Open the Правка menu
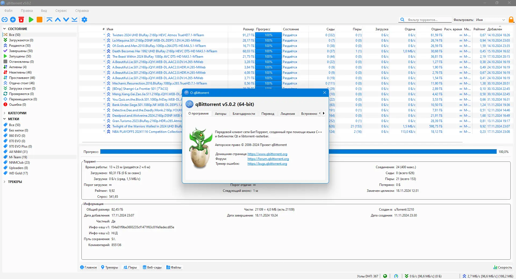516x279 pixels. tap(27, 11)
